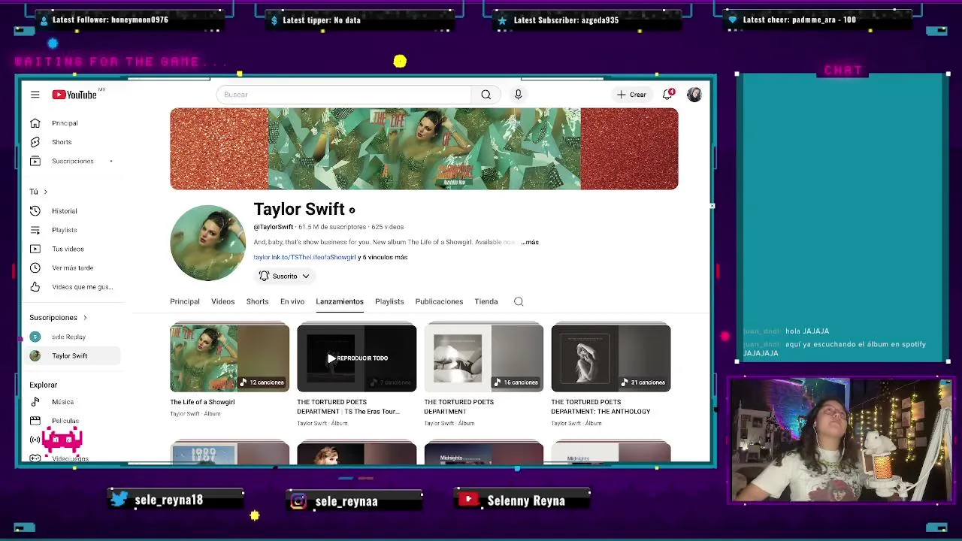Expand the Suscrito dropdown button
This screenshot has height=541, width=962.
coord(283,277)
